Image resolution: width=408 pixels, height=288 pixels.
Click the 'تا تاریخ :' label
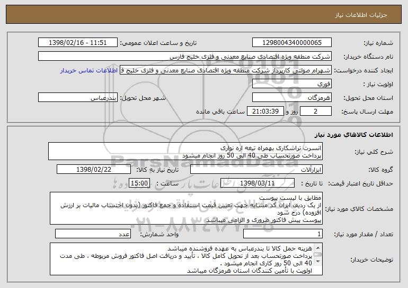coord(312,184)
